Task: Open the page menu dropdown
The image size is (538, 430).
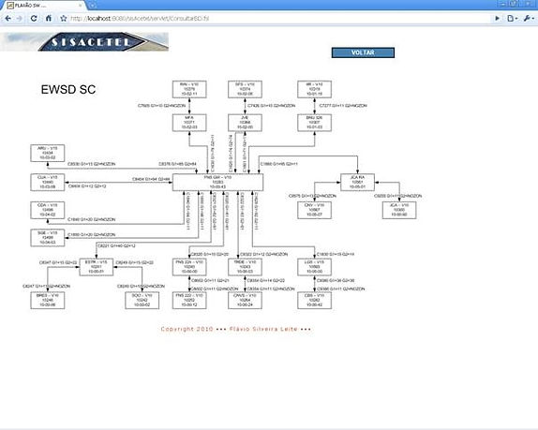Action: pos(512,18)
